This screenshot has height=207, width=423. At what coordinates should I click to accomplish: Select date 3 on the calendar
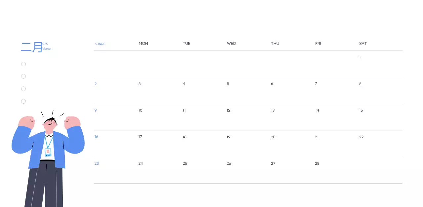click(x=139, y=84)
